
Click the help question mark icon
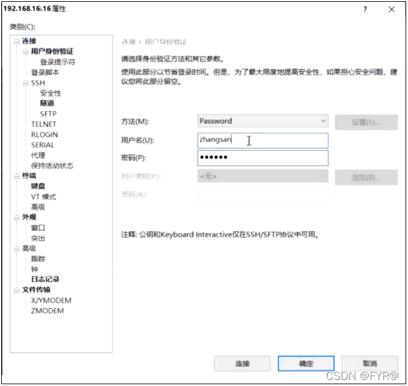click(x=365, y=10)
